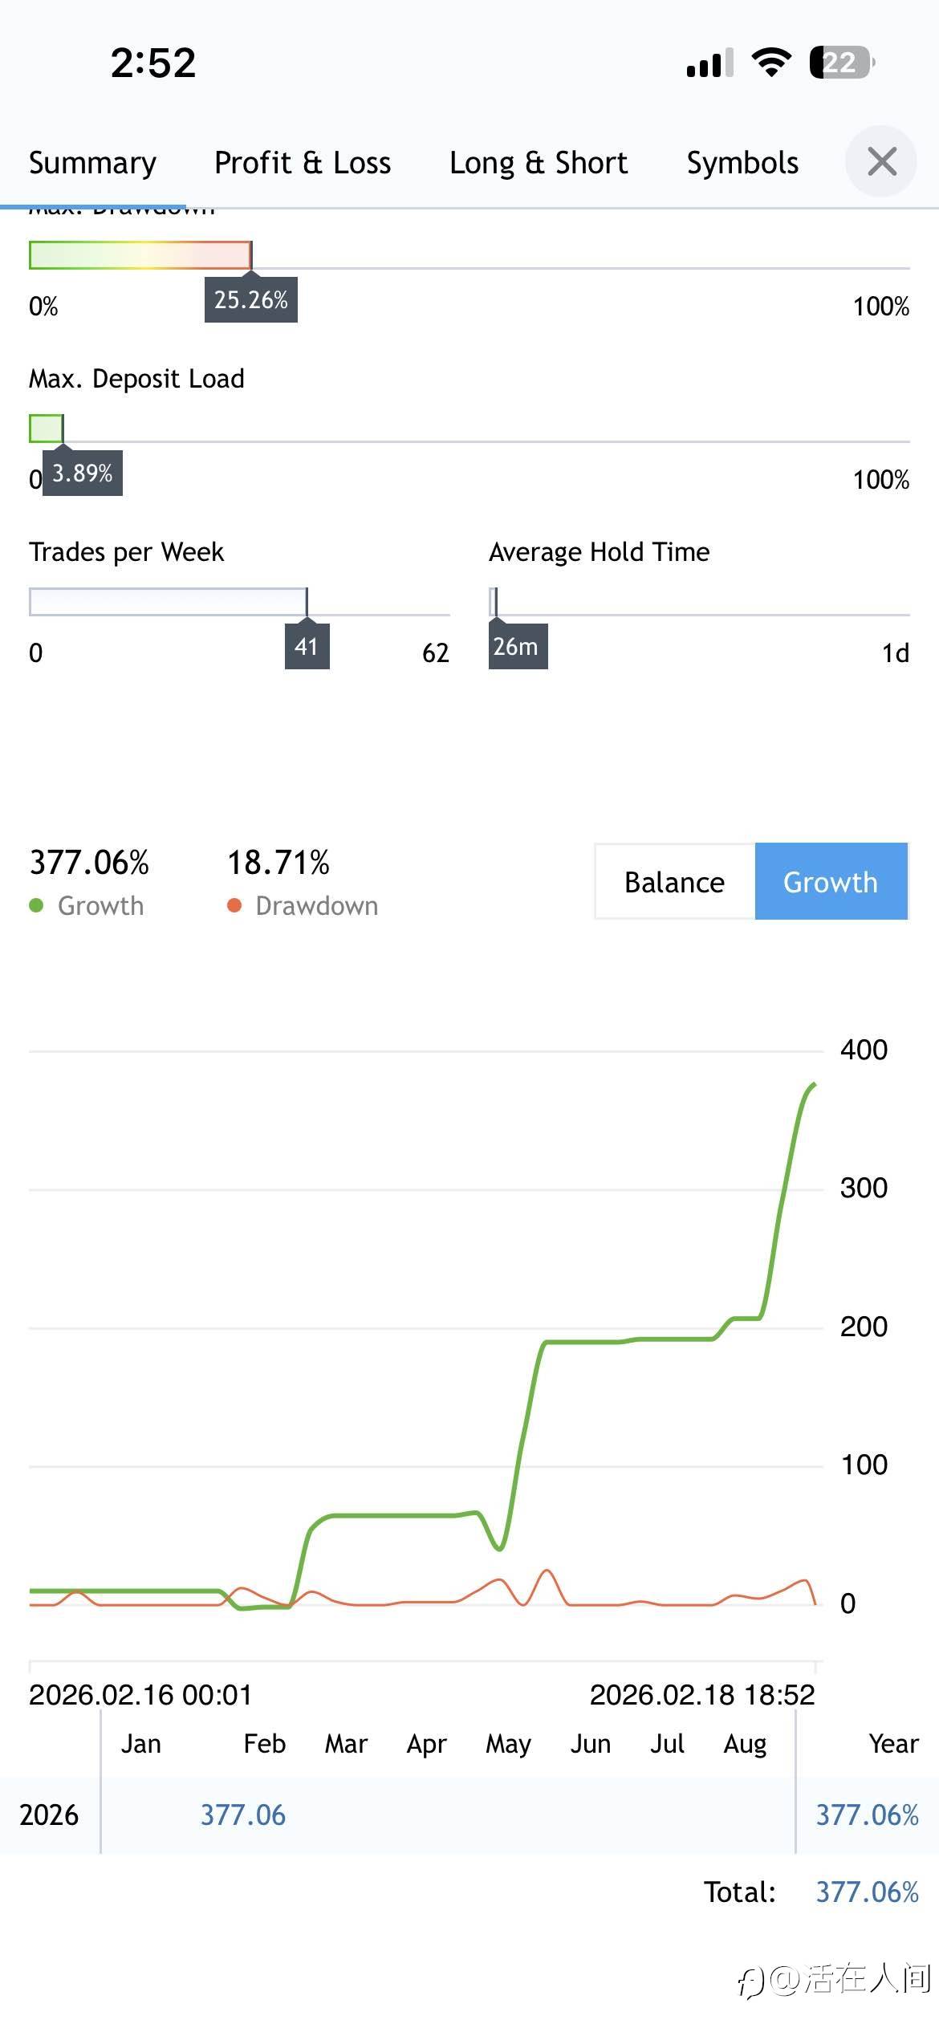This screenshot has width=939, height=2032.
Task: Tap the Total 377.06% figure
Action: (x=867, y=1892)
